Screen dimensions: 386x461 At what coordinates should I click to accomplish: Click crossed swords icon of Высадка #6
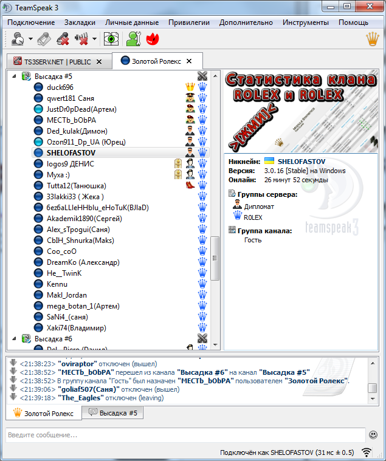click(202, 338)
